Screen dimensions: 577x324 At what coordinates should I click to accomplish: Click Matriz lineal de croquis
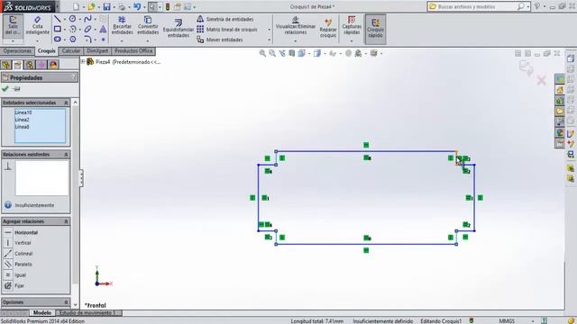tap(227, 30)
